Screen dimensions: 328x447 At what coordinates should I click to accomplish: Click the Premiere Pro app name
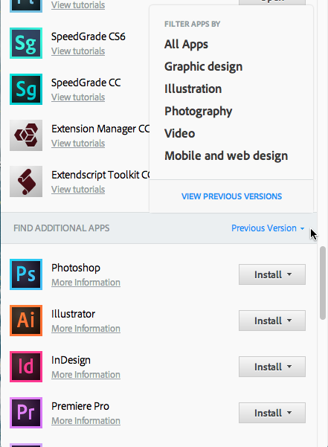(x=80, y=406)
